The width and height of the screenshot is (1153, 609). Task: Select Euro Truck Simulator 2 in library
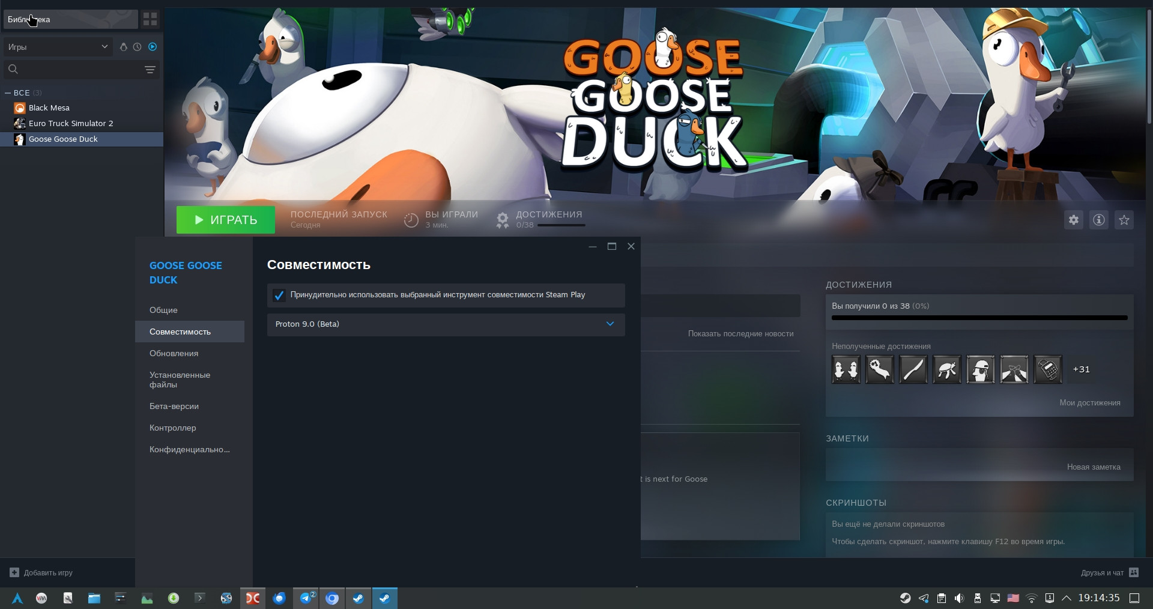pyautogui.click(x=71, y=124)
